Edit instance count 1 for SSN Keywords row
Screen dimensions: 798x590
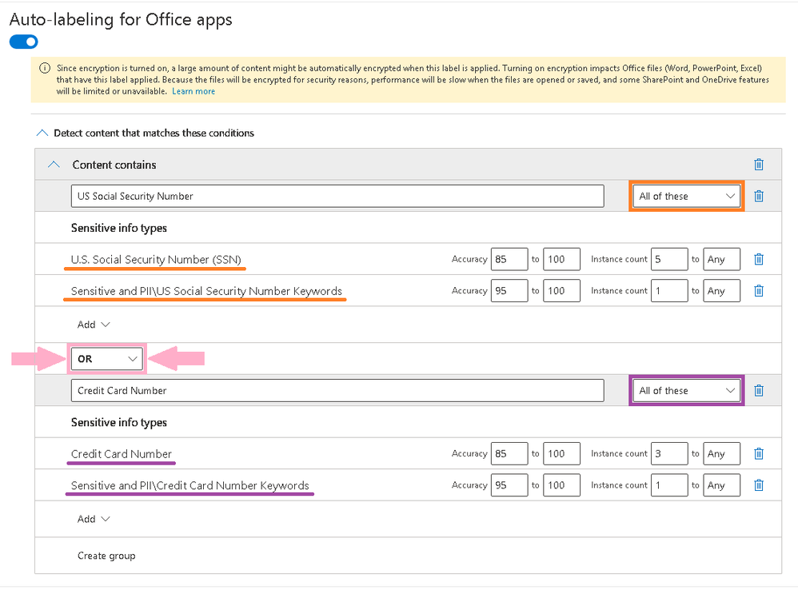[x=669, y=291]
